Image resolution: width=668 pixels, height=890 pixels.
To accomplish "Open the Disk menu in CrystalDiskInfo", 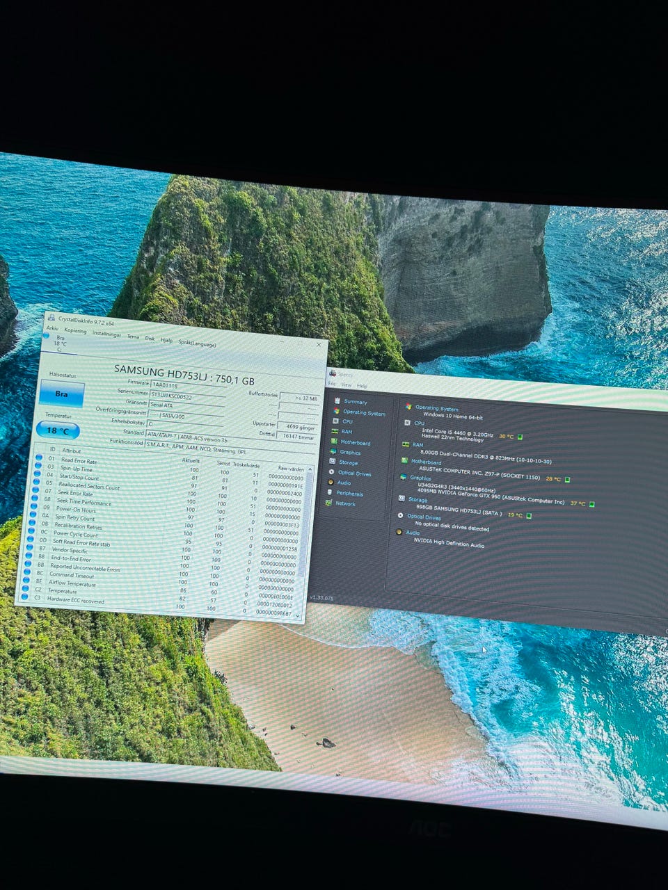I will pos(150,338).
